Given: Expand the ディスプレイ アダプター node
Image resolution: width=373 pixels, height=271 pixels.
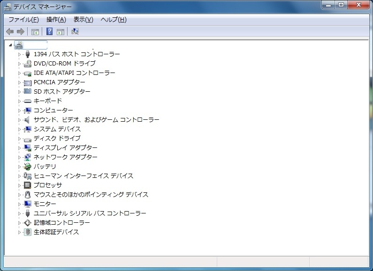Looking at the screenshot, I should coord(20,148).
